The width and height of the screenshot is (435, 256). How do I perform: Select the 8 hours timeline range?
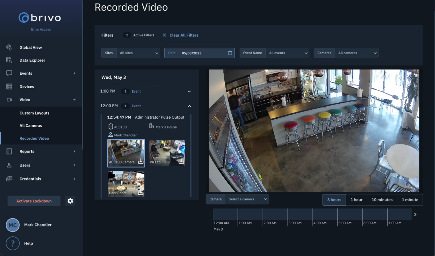(x=334, y=200)
